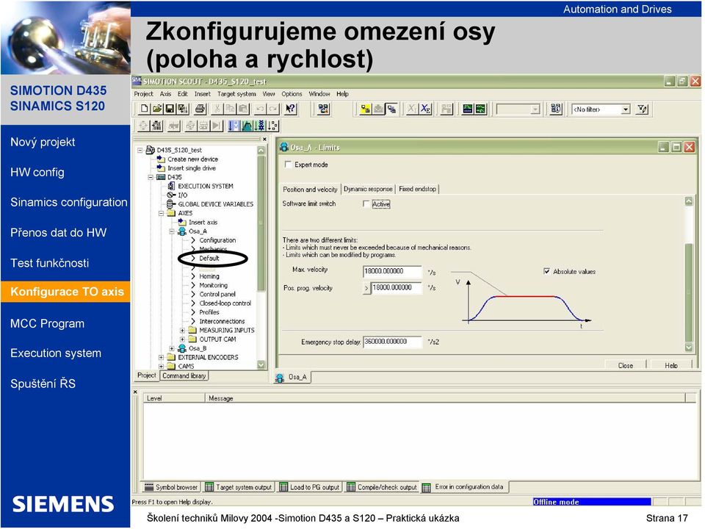Click the Save floppy disk icon
This screenshot has height=529, width=705.
point(170,109)
